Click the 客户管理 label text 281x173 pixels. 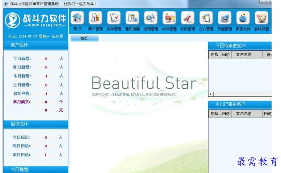point(95,29)
